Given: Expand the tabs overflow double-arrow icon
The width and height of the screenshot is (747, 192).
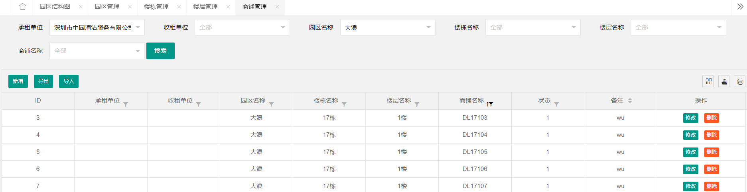Looking at the screenshot, I should click(740, 7).
